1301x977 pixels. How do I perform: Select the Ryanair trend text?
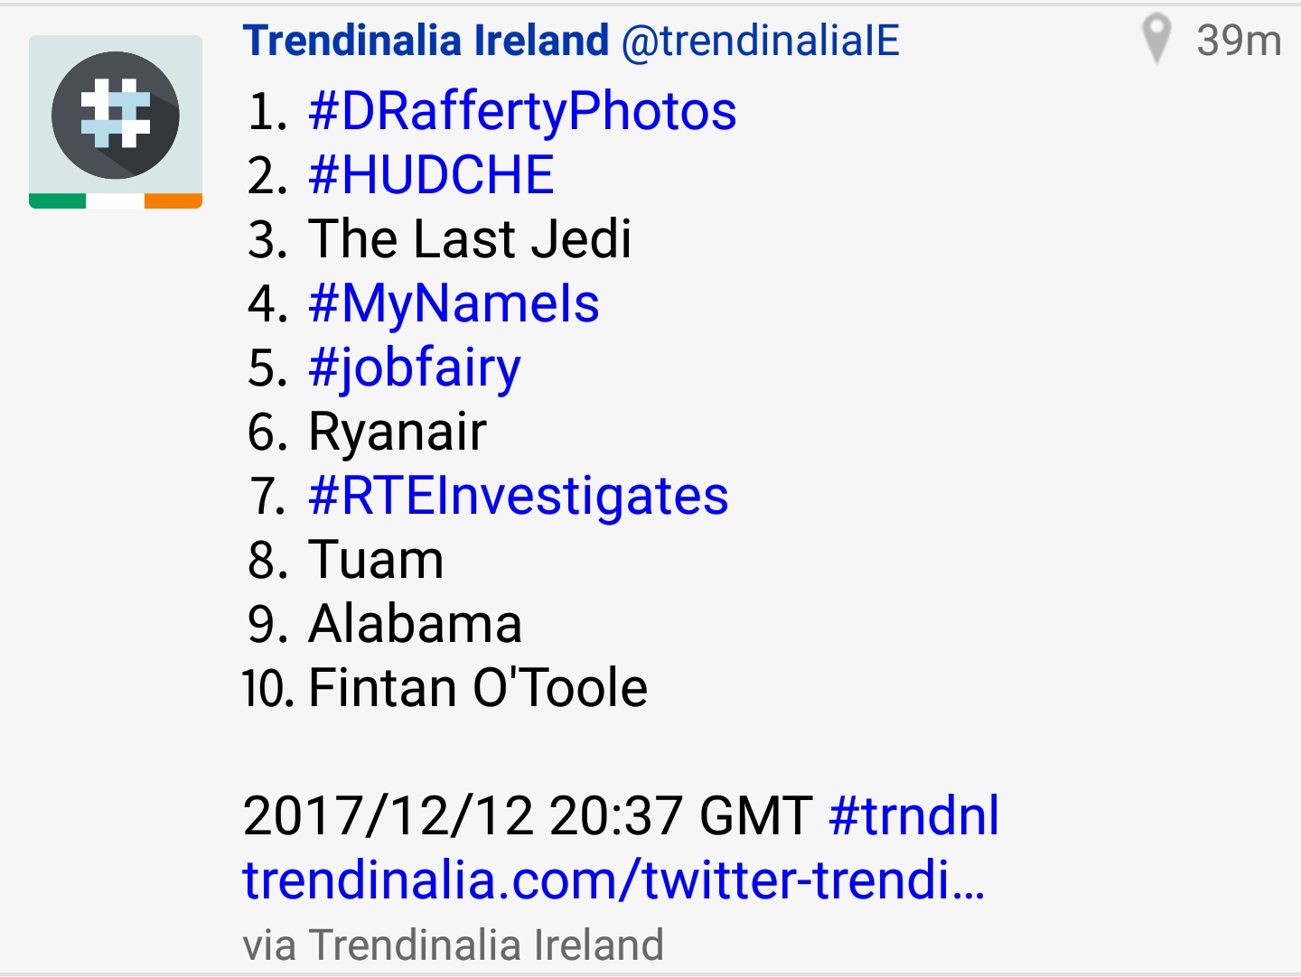tap(398, 433)
